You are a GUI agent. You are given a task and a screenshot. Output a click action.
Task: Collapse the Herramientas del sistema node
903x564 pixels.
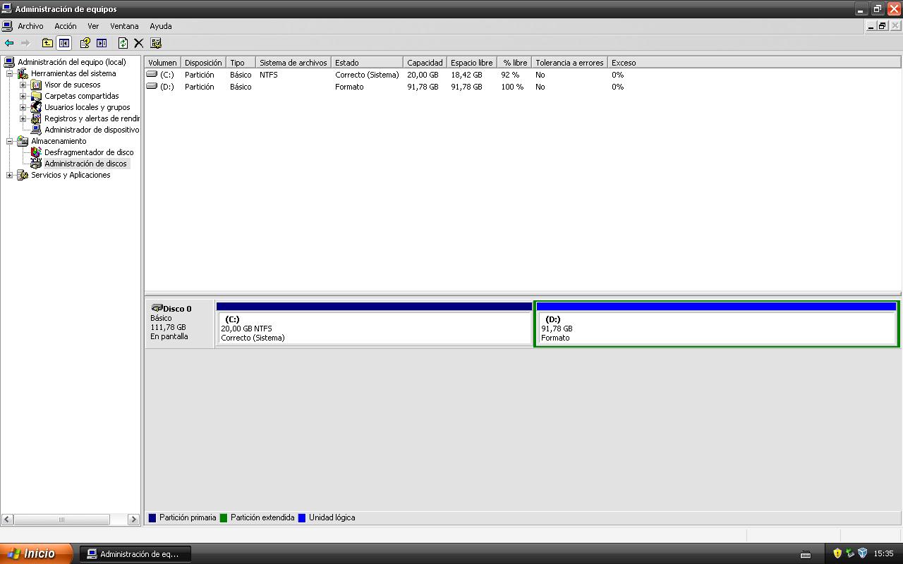9,73
